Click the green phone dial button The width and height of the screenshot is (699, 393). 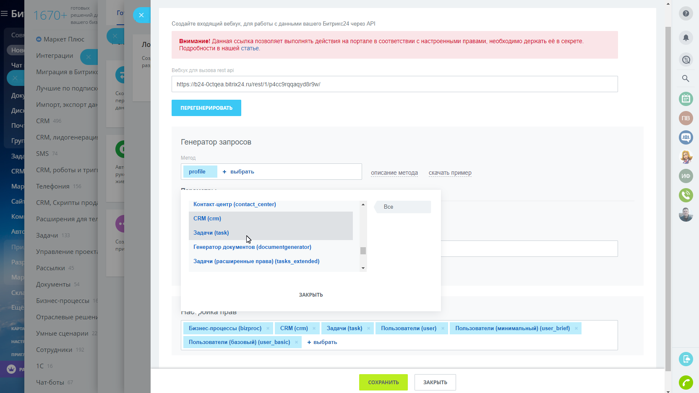click(686, 383)
